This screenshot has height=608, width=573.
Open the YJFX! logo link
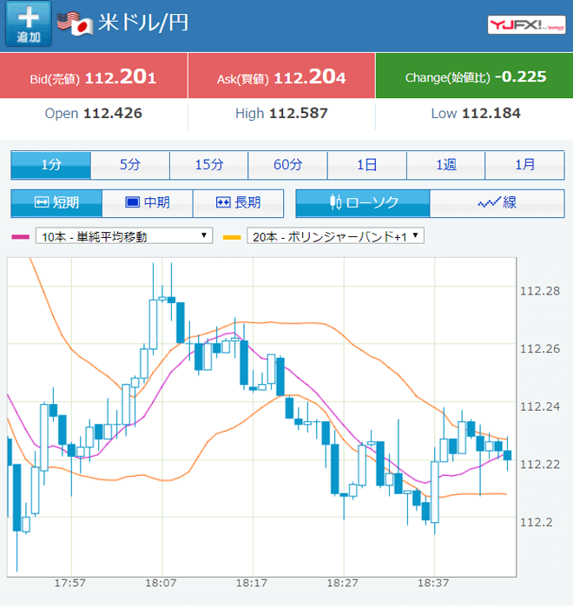pos(526,25)
